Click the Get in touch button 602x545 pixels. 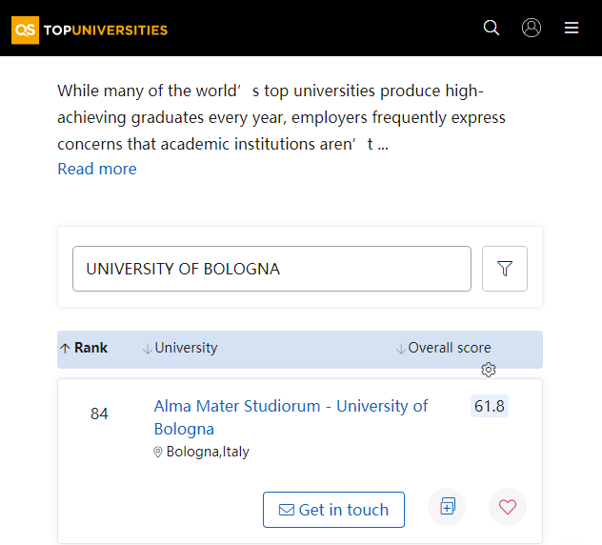(x=333, y=510)
